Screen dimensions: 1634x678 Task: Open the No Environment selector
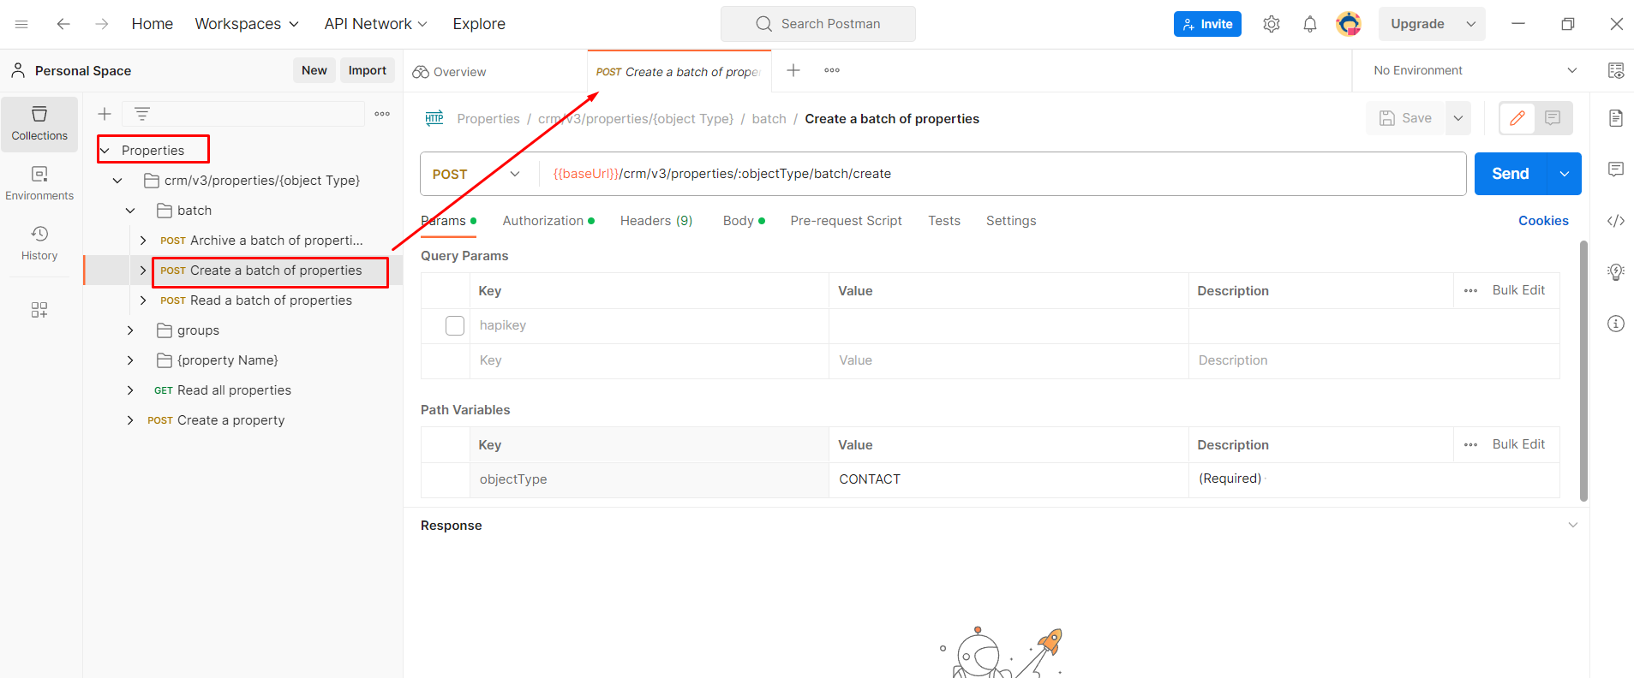click(1475, 70)
